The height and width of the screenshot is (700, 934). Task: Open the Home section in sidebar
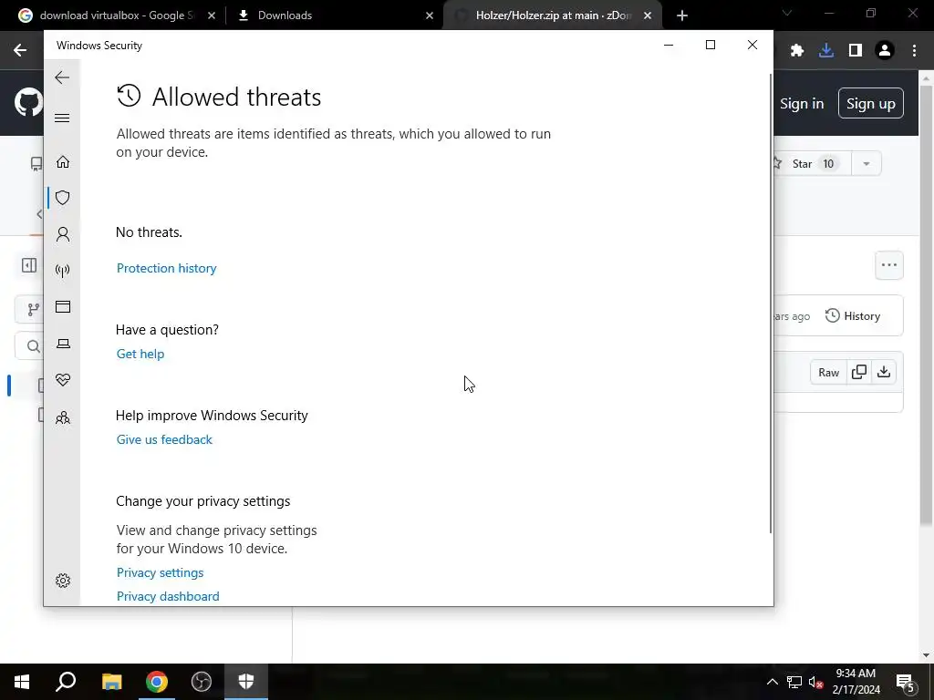click(63, 162)
